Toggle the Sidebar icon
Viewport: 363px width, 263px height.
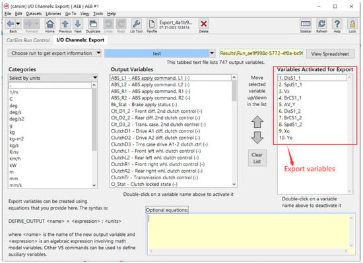[x=306, y=24]
